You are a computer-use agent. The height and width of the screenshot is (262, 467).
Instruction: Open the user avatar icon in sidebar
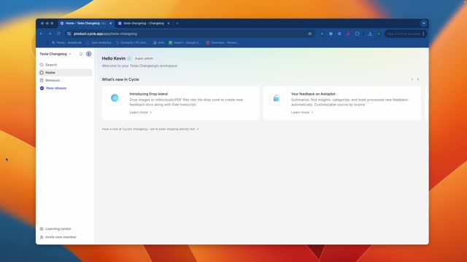pyautogui.click(x=89, y=54)
